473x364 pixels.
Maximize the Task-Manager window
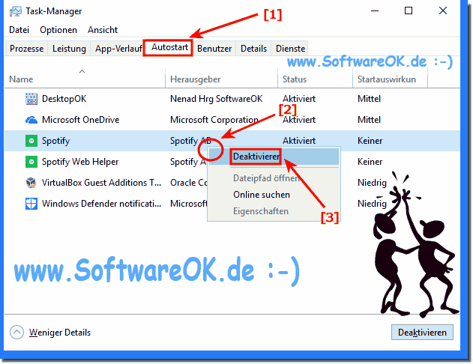[x=409, y=10]
